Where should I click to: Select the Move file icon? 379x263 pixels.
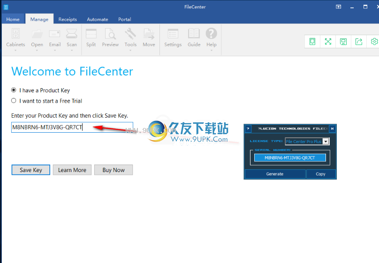coord(149,34)
